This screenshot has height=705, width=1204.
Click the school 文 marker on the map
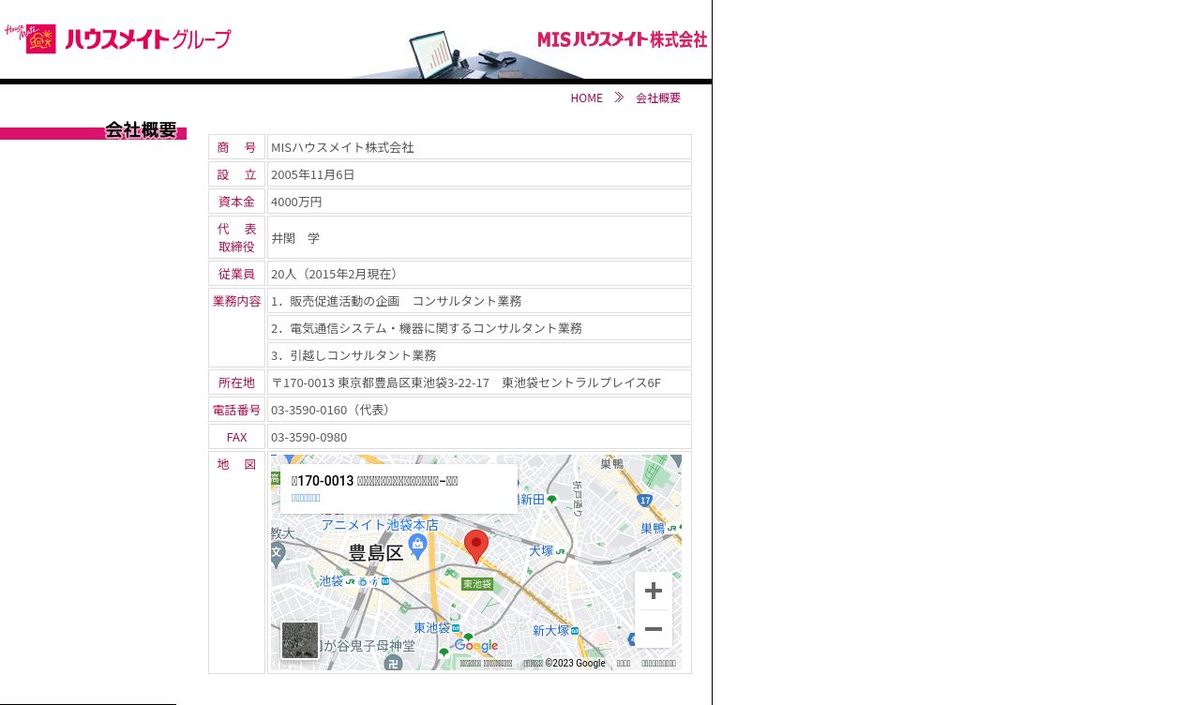(278, 552)
